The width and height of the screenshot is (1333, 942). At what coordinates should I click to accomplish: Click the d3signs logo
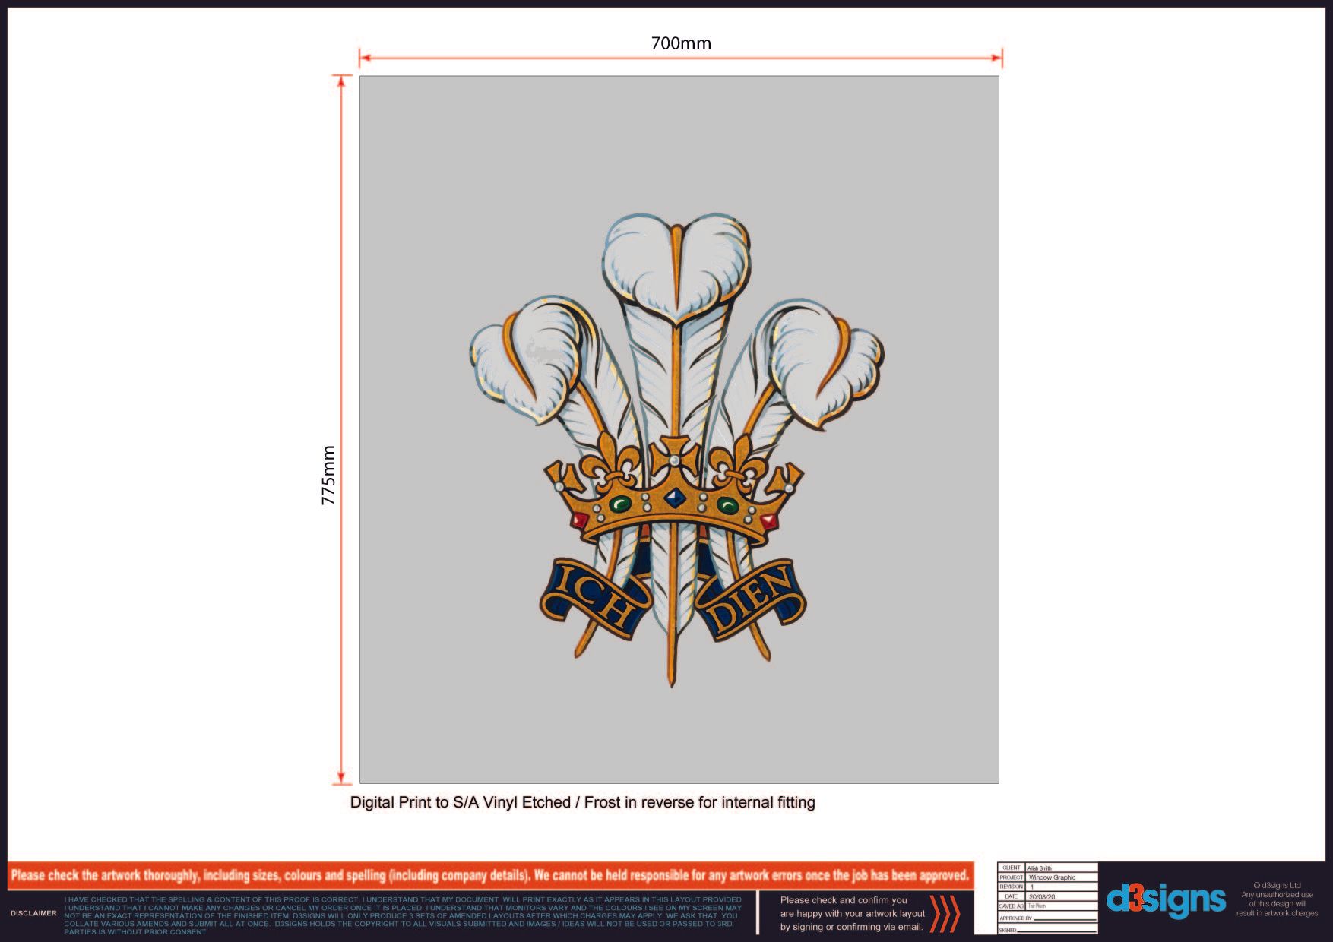click(1166, 900)
